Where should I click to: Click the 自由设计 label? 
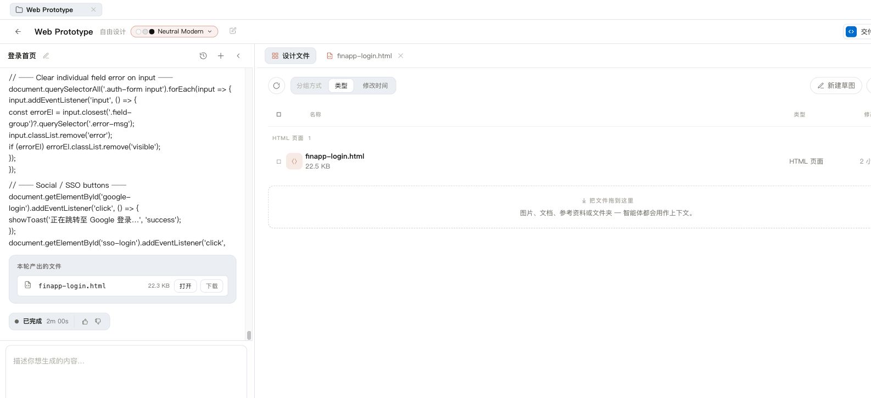[113, 32]
